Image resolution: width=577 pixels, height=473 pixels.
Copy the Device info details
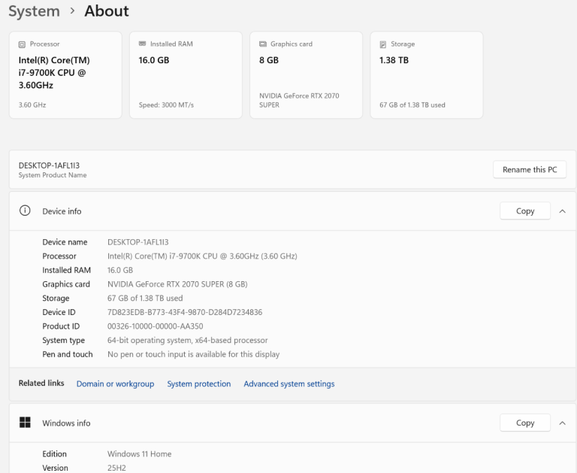point(525,211)
